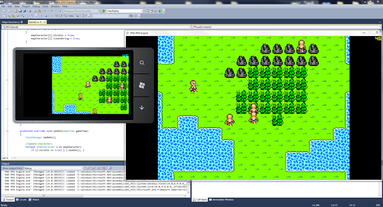The image size is (383, 207).
Task: Click the Step Over debug icon
Action: coord(60,16)
